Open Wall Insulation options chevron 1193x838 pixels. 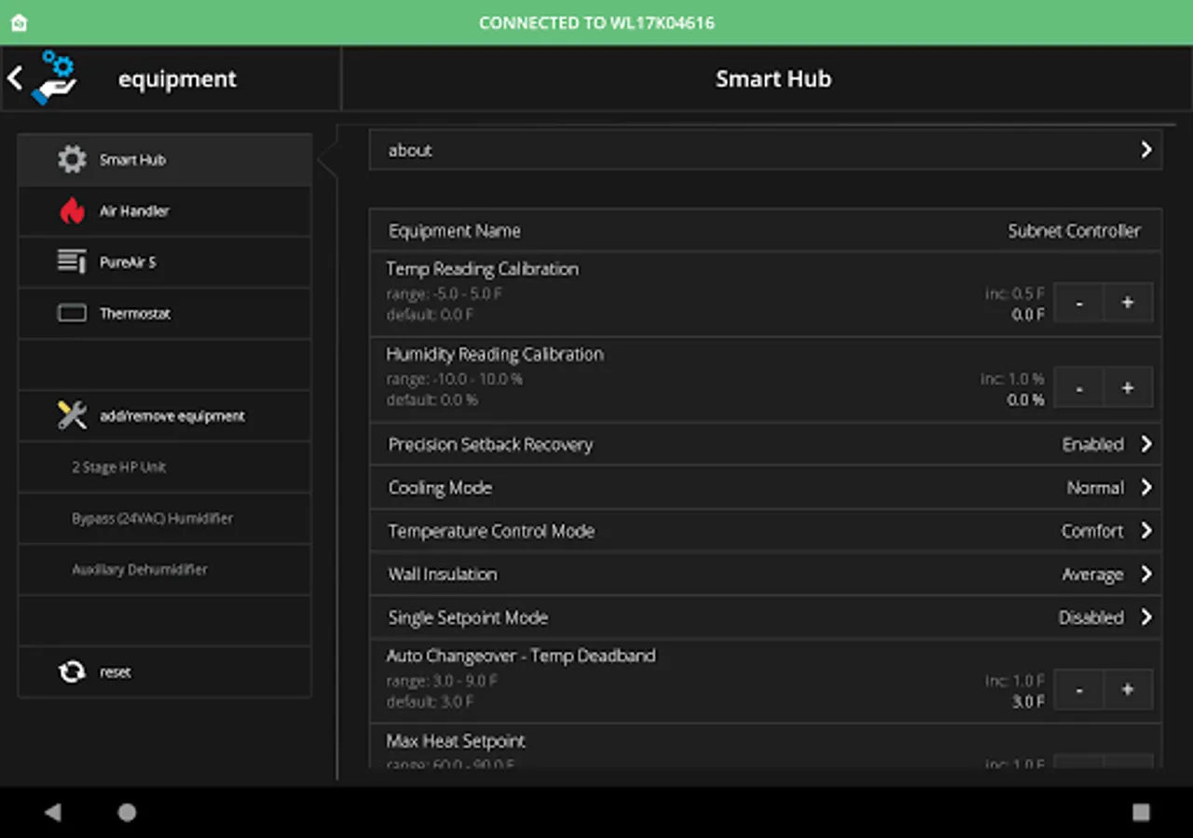[1145, 574]
